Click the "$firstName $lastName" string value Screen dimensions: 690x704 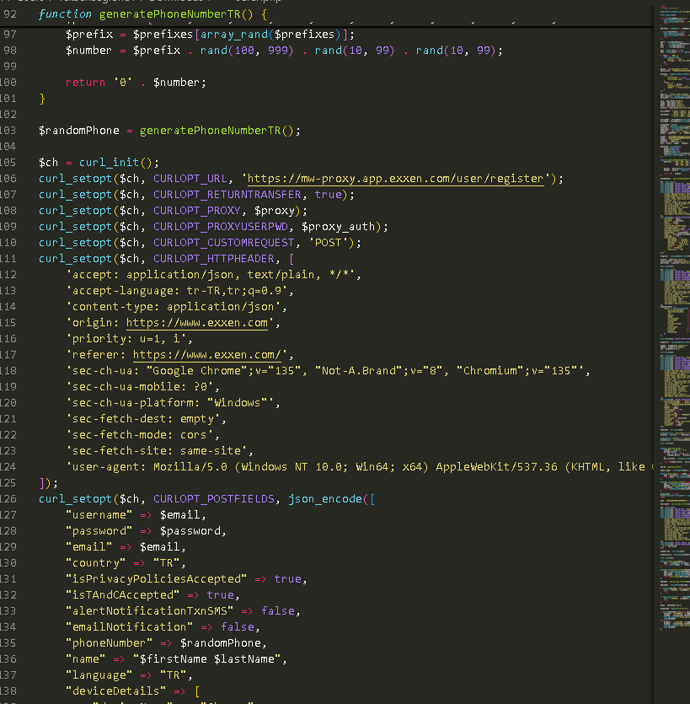click(x=206, y=659)
